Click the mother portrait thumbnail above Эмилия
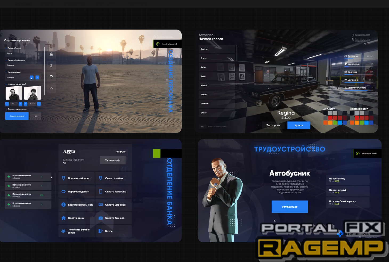 [33, 93]
